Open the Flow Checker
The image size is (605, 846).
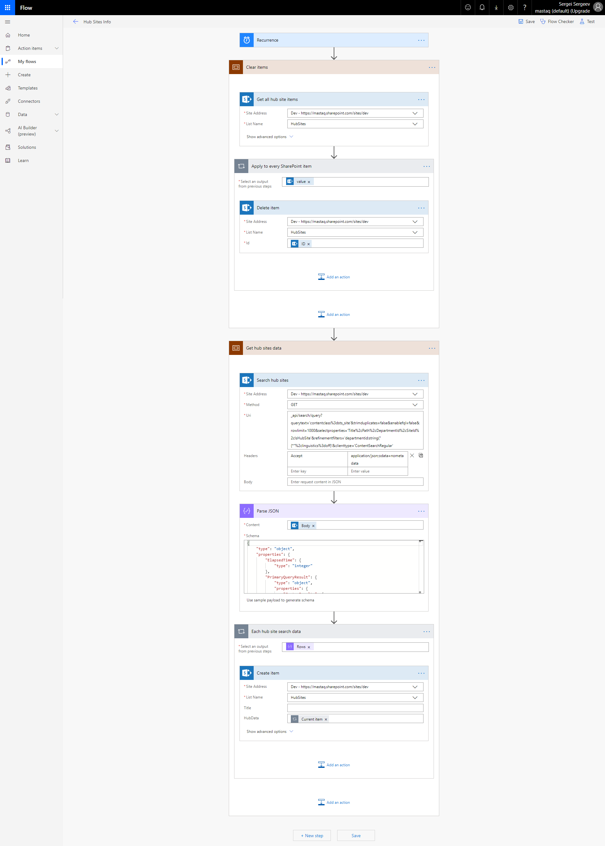point(557,22)
